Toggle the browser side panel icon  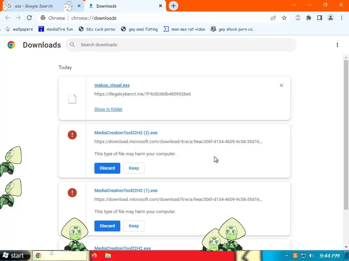click(320, 18)
